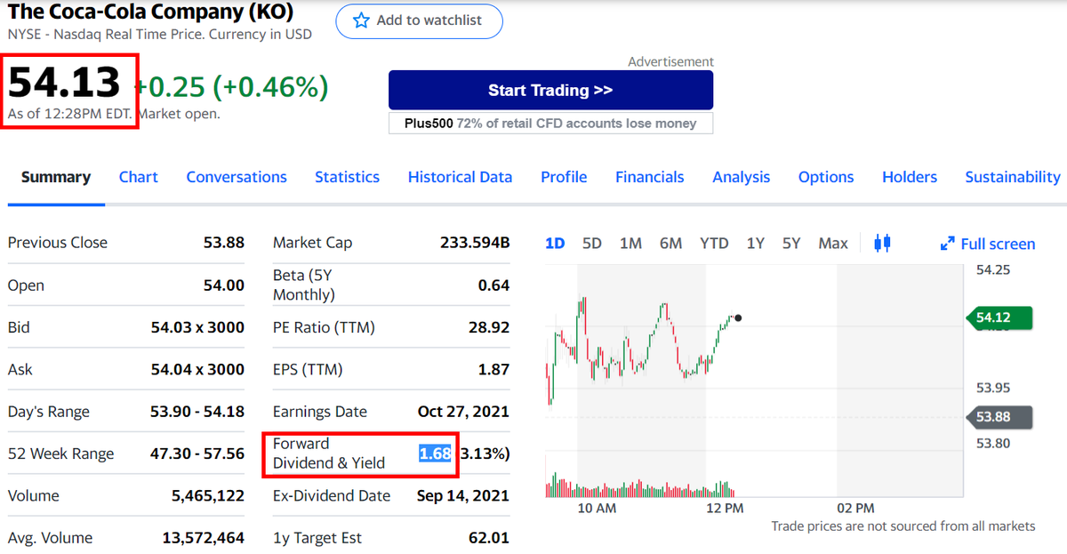Click the Earnings Date Oct 27, 2021
This screenshot has width=1067, height=554.
pos(463,412)
